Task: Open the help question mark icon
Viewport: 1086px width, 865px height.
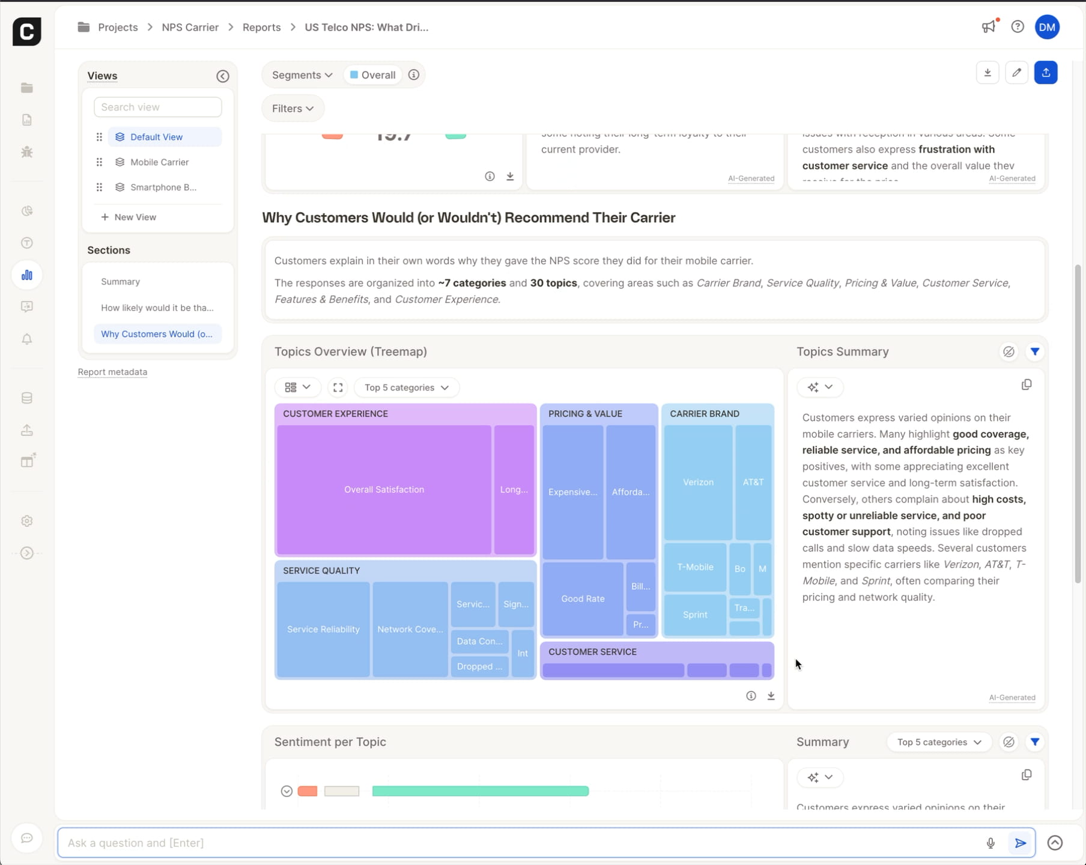Action: [x=1018, y=27]
